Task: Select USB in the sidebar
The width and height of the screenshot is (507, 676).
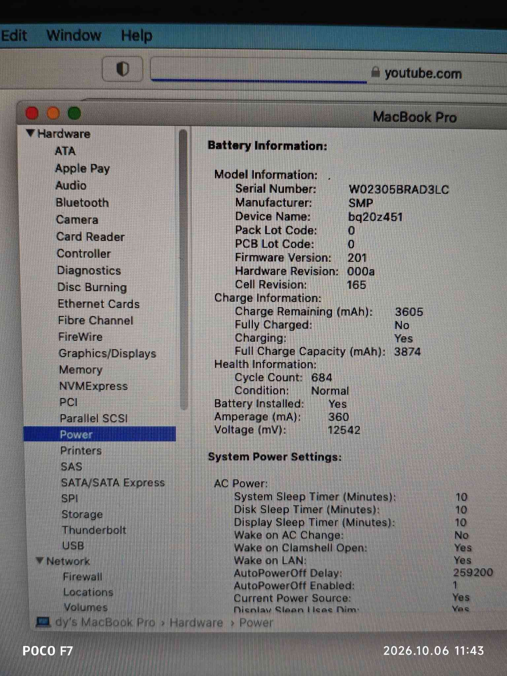Action: [73, 546]
